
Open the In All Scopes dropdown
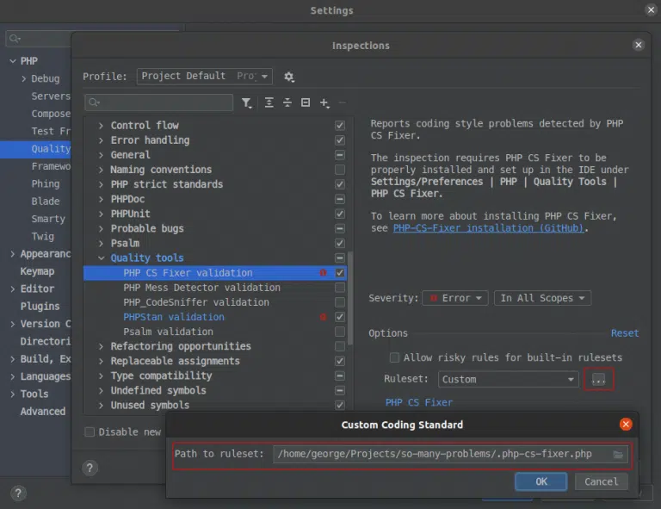(542, 298)
